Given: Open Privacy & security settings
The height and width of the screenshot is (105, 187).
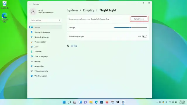Looking at the screenshot, I should [46, 71].
